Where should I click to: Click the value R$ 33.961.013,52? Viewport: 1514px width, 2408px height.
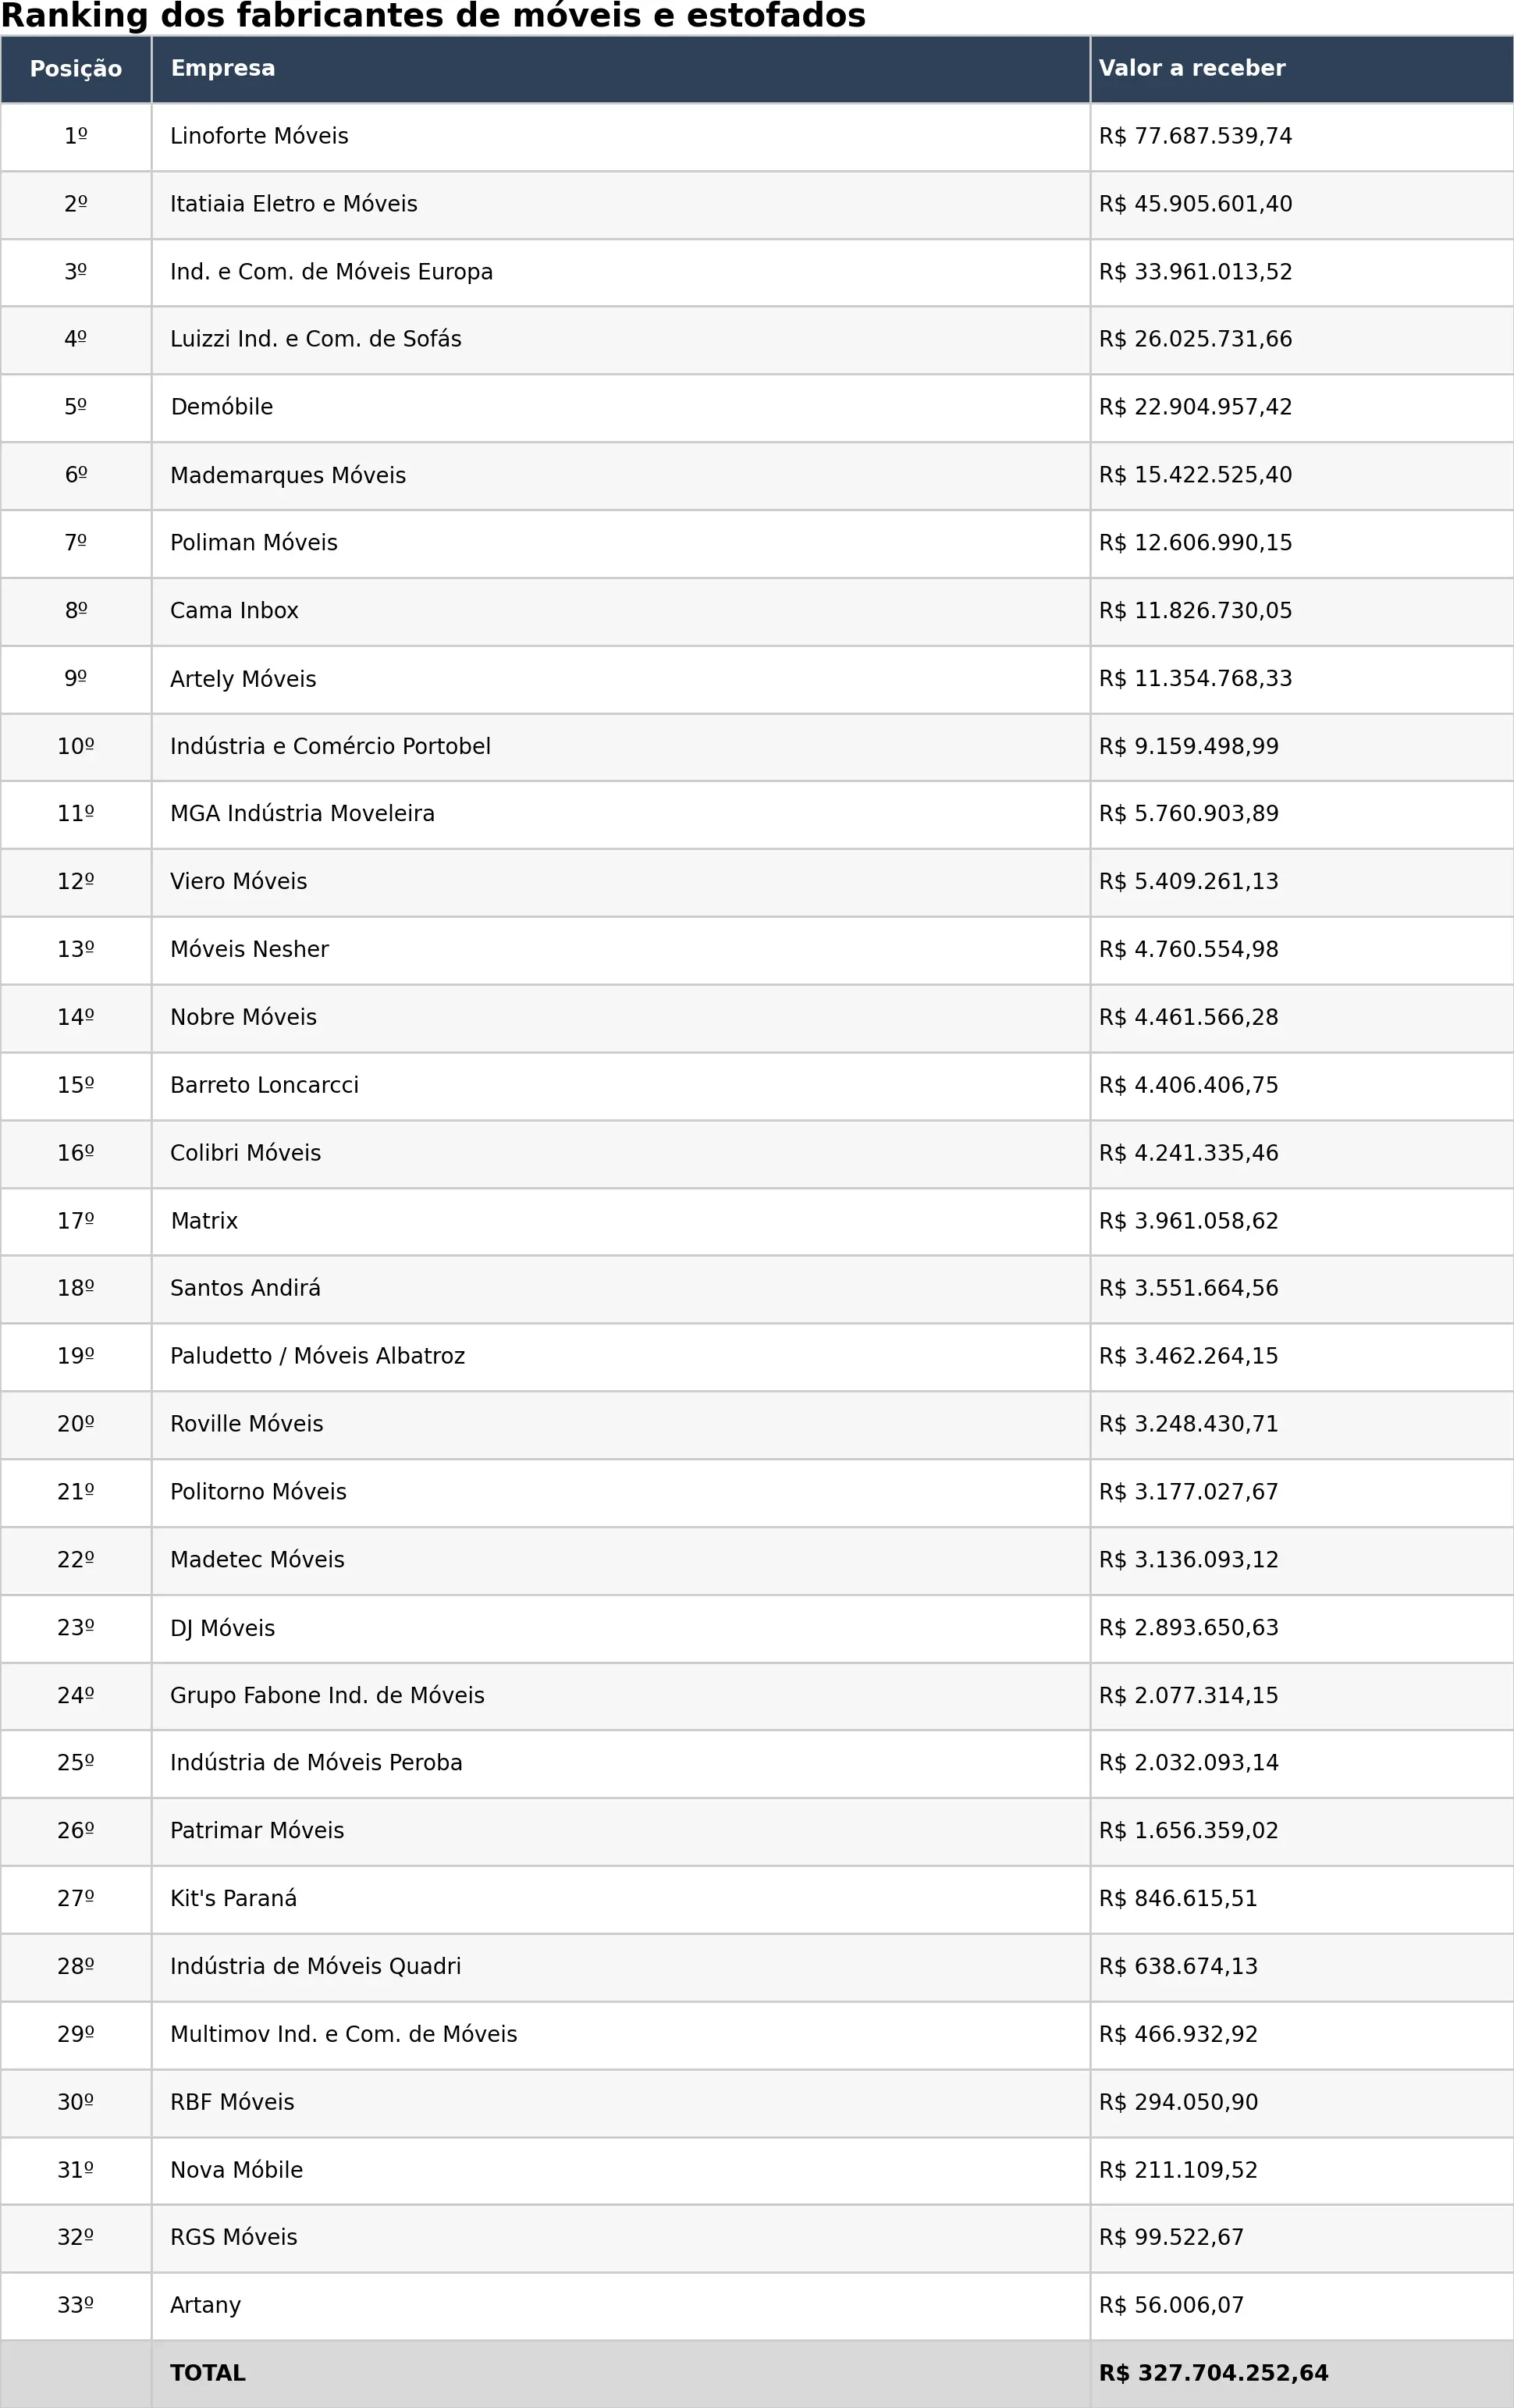point(1195,272)
